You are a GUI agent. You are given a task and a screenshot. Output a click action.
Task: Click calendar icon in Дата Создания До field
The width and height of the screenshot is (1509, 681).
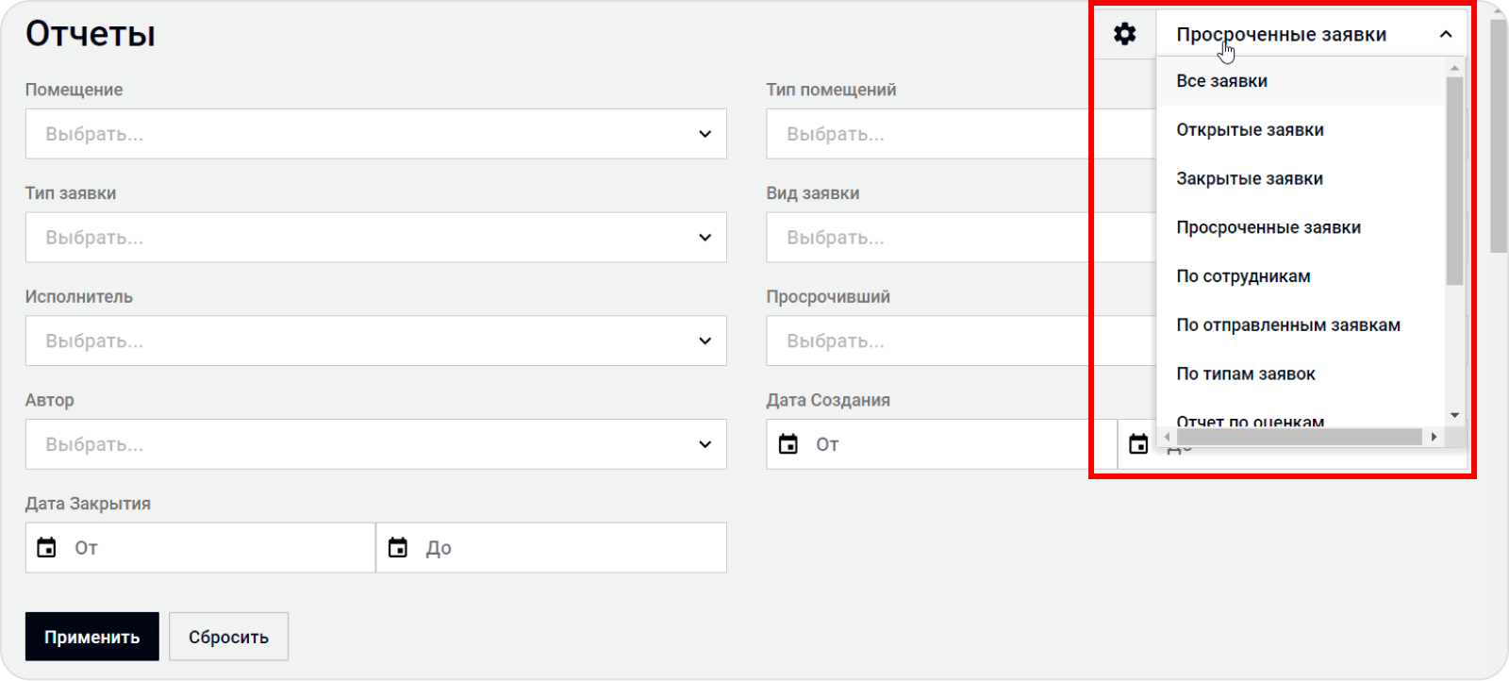click(1138, 444)
